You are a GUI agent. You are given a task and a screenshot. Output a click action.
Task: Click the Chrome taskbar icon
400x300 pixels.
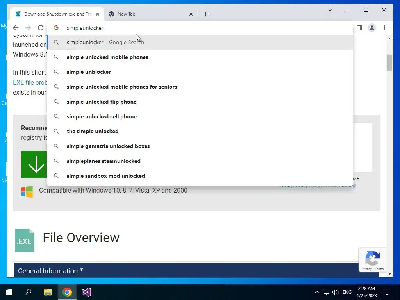[x=67, y=292]
